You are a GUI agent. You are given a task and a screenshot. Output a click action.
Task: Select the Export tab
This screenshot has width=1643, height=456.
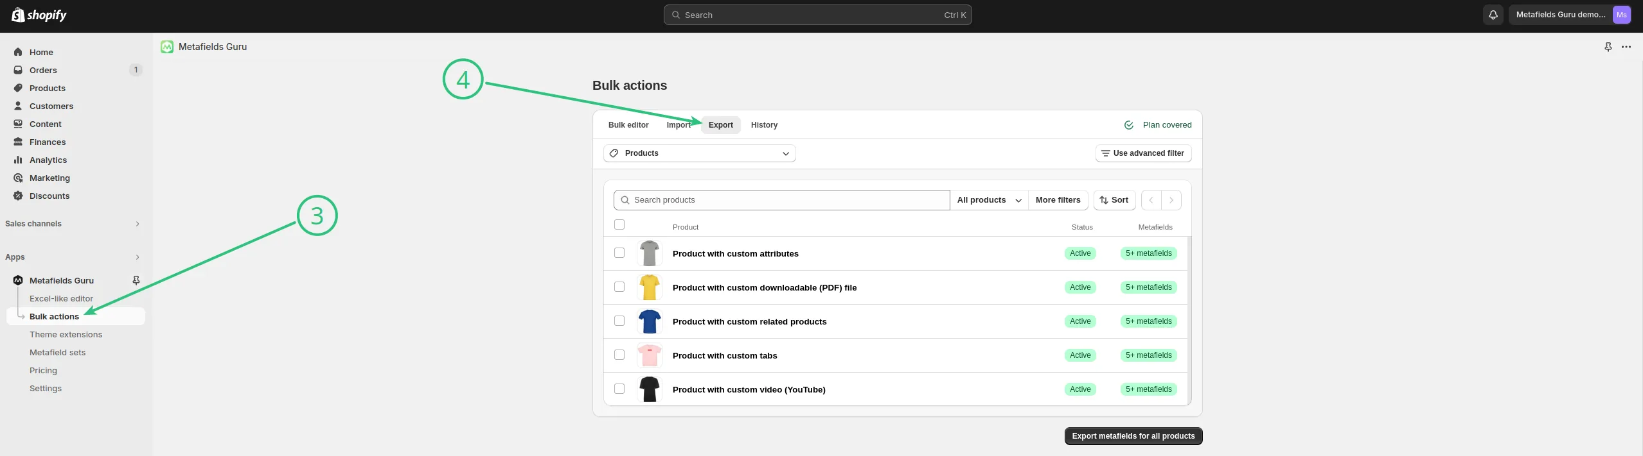tap(721, 125)
